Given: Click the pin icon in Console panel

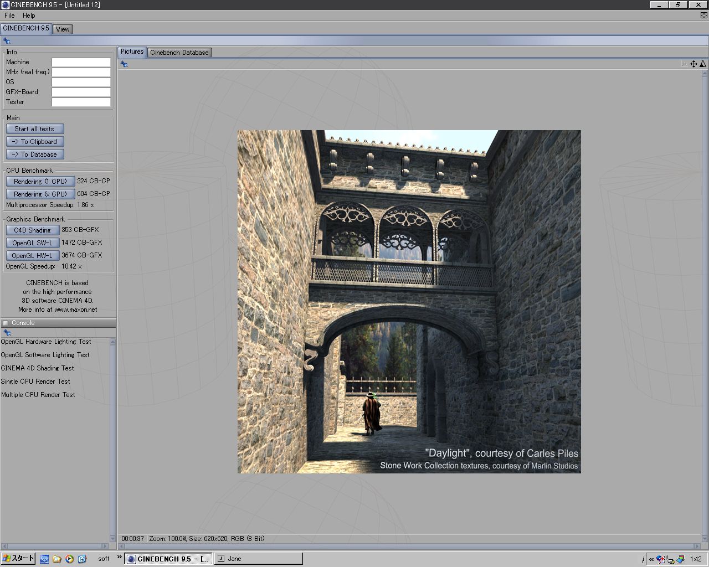Looking at the screenshot, I should coord(7,333).
